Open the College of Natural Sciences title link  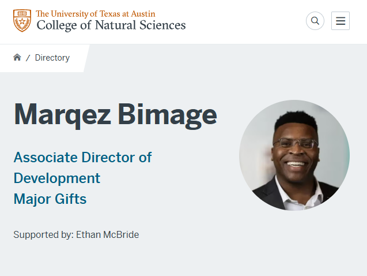click(x=111, y=25)
